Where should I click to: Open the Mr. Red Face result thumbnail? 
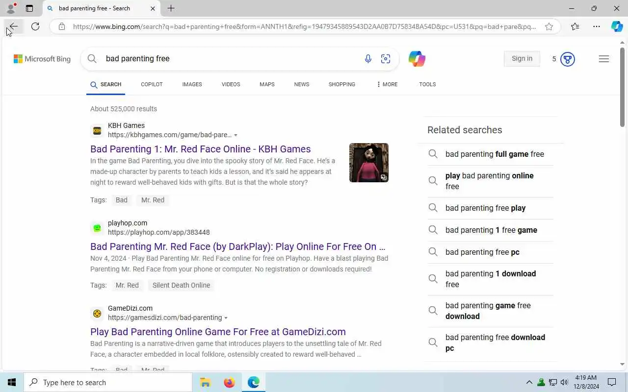click(369, 163)
